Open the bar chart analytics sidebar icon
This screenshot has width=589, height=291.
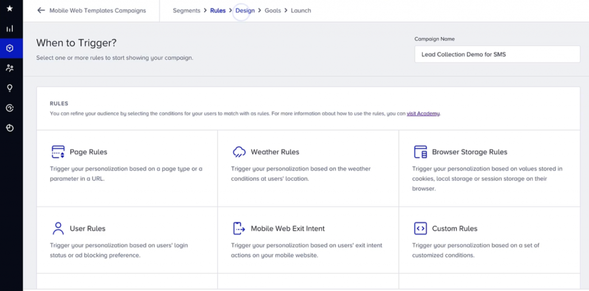[10, 28]
